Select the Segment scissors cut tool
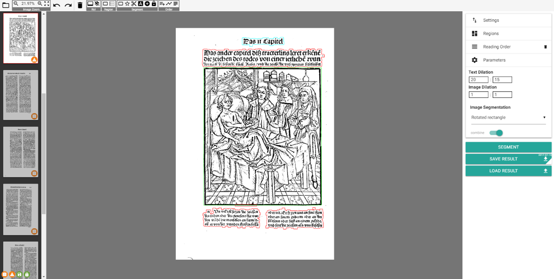Screen dimensions: 554x279 (134, 4)
